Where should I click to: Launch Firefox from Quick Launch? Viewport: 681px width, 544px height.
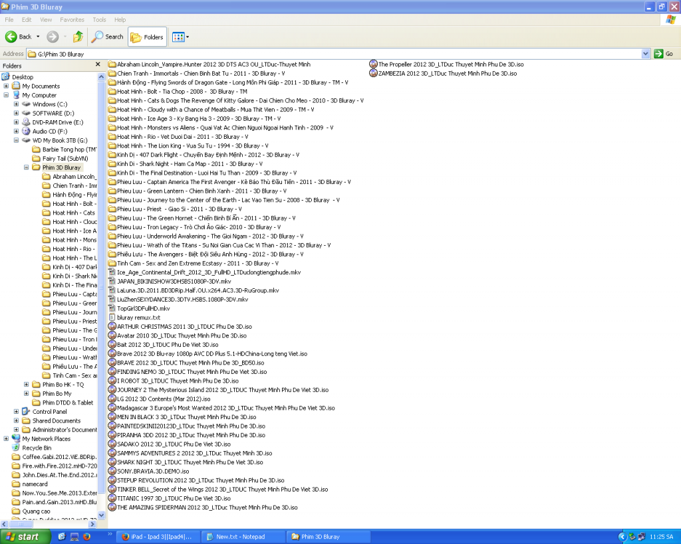click(x=86, y=537)
